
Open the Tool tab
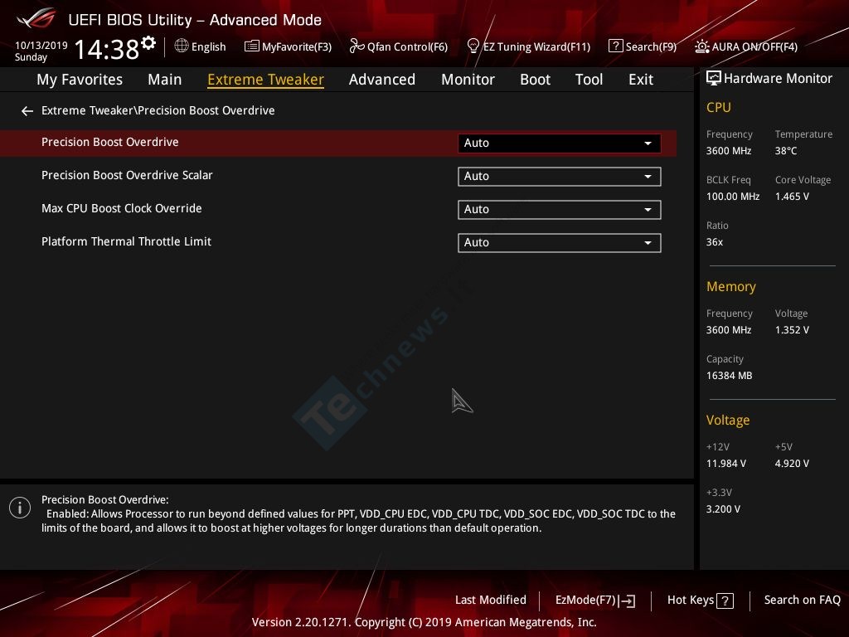pyautogui.click(x=589, y=80)
